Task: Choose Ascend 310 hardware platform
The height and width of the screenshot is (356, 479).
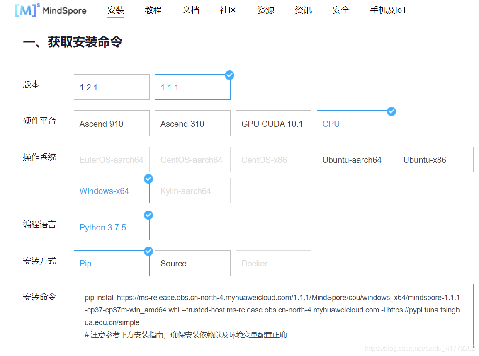Action: pos(192,124)
